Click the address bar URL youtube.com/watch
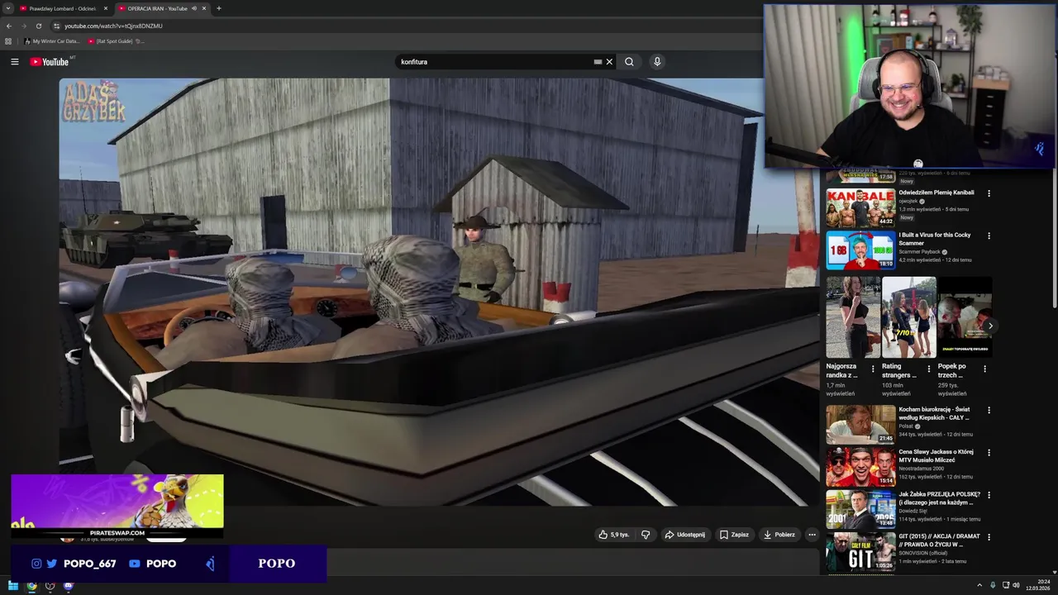 tap(113, 26)
